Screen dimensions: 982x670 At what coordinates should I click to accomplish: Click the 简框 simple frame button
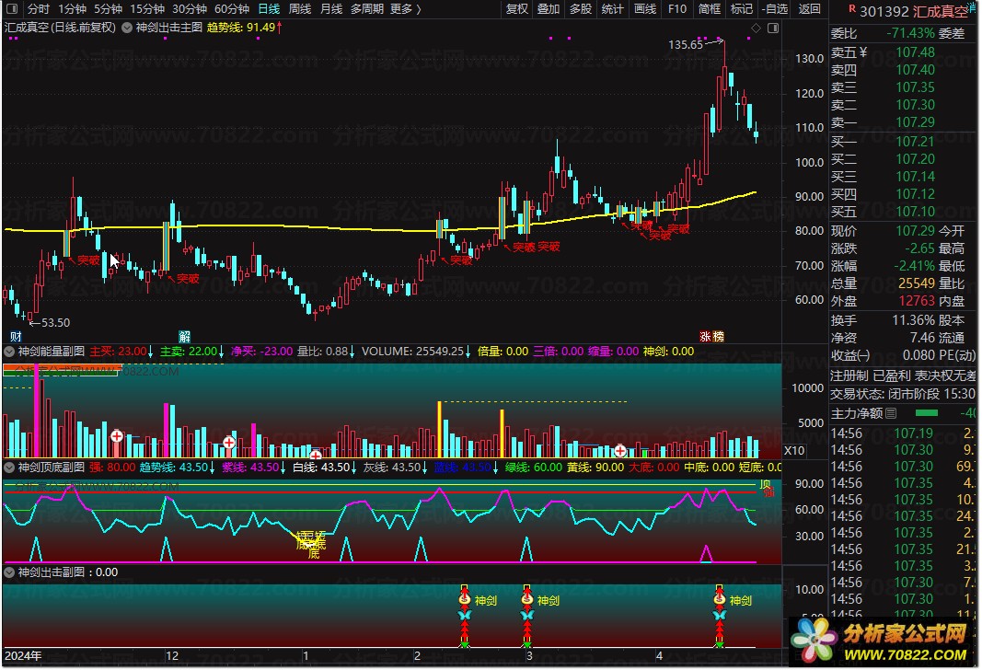click(x=710, y=9)
